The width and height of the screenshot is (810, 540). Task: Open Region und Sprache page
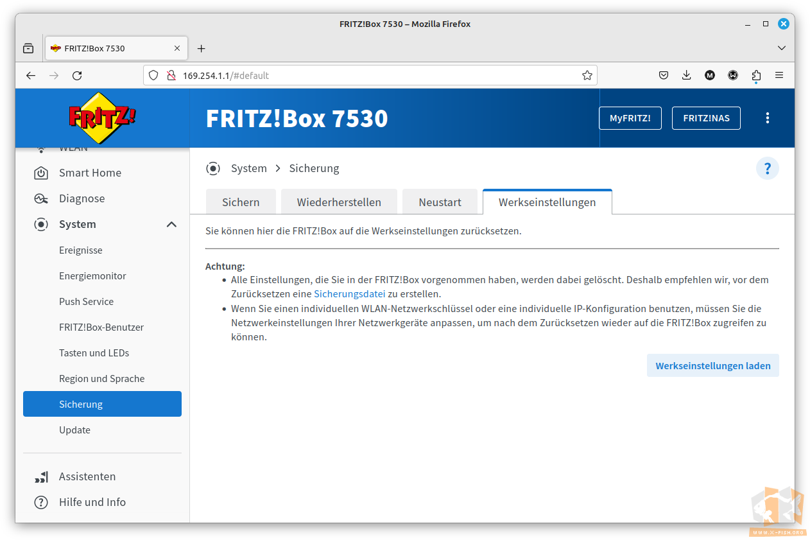point(102,378)
